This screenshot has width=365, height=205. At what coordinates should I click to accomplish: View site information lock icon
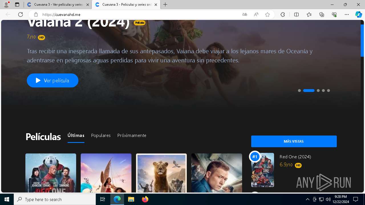pyautogui.click(x=36, y=15)
